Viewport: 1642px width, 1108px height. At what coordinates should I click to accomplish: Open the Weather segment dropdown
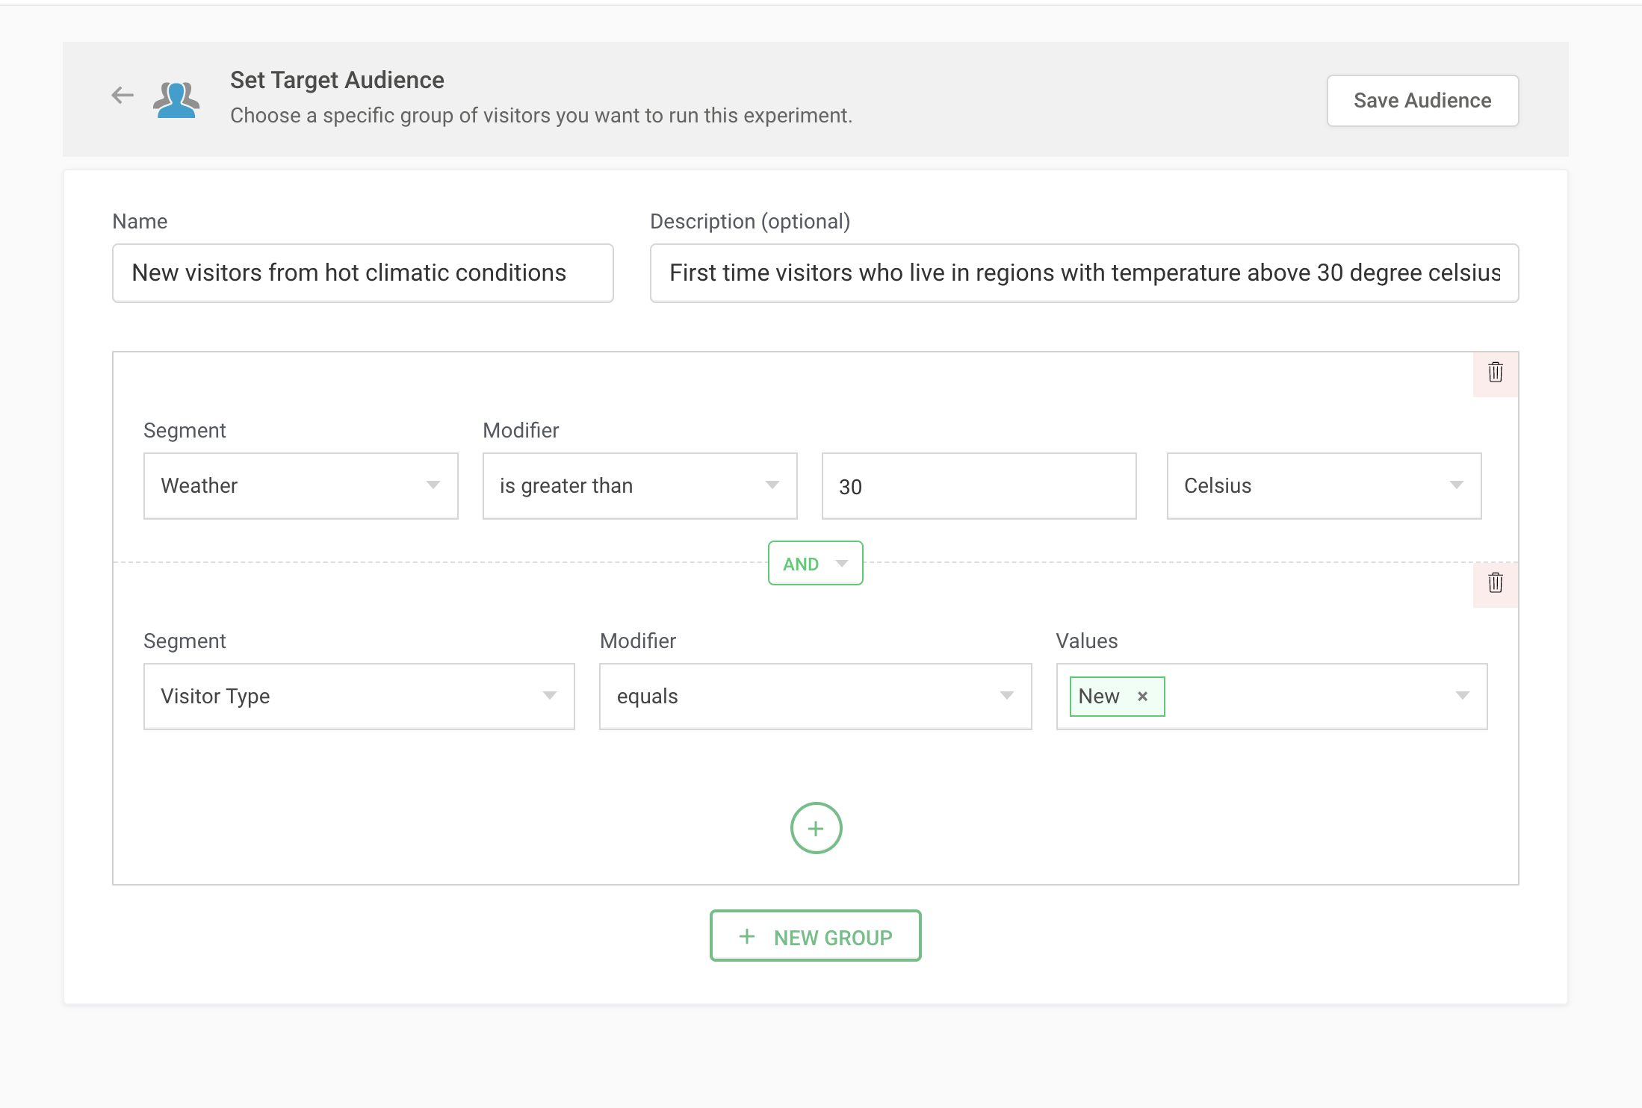[x=300, y=486]
